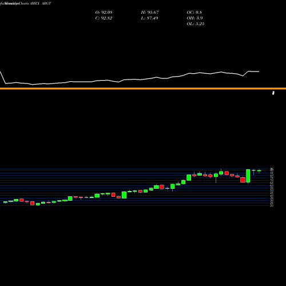Click the OH: 3.9 value

pyautogui.click(x=194, y=18)
